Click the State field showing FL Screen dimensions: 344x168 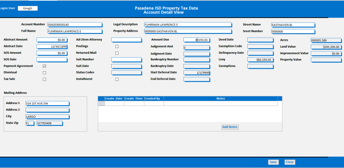pos(29,123)
